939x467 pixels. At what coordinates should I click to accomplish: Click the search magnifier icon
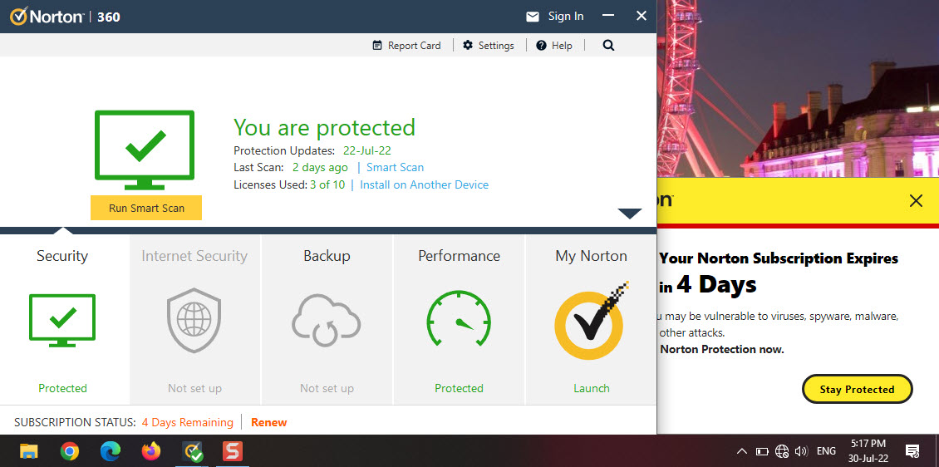pos(608,46)
